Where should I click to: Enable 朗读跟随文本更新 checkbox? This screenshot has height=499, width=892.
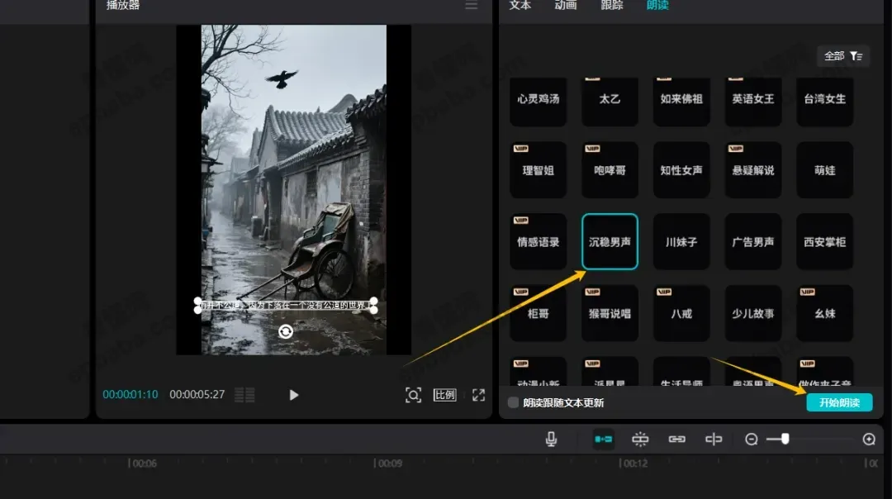[x=513, y=403]
